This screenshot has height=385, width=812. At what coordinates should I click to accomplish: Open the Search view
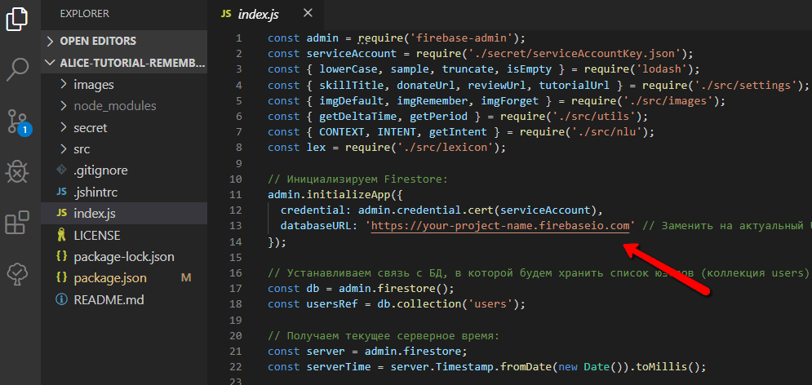(17, 69)
